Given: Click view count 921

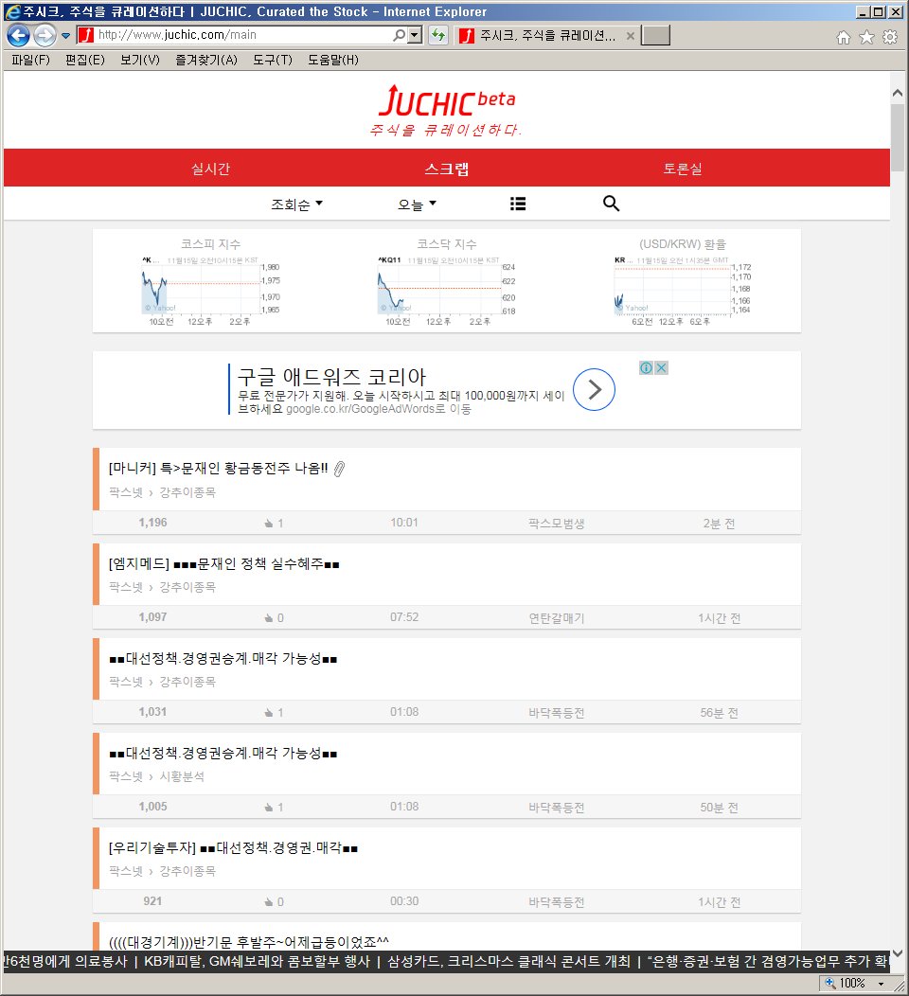Looking at the screenshot, I should click(152, 901).
